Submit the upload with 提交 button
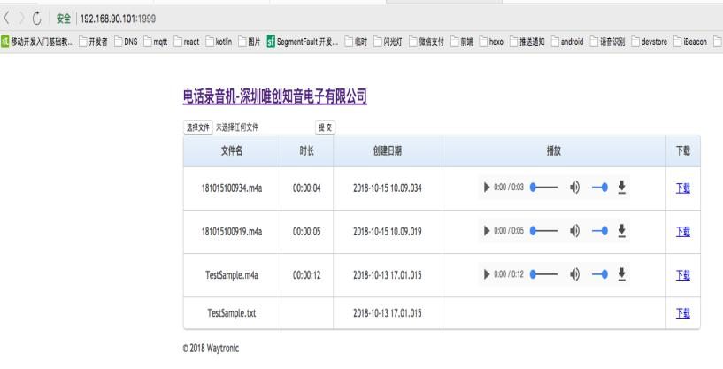 pos(327,127)
